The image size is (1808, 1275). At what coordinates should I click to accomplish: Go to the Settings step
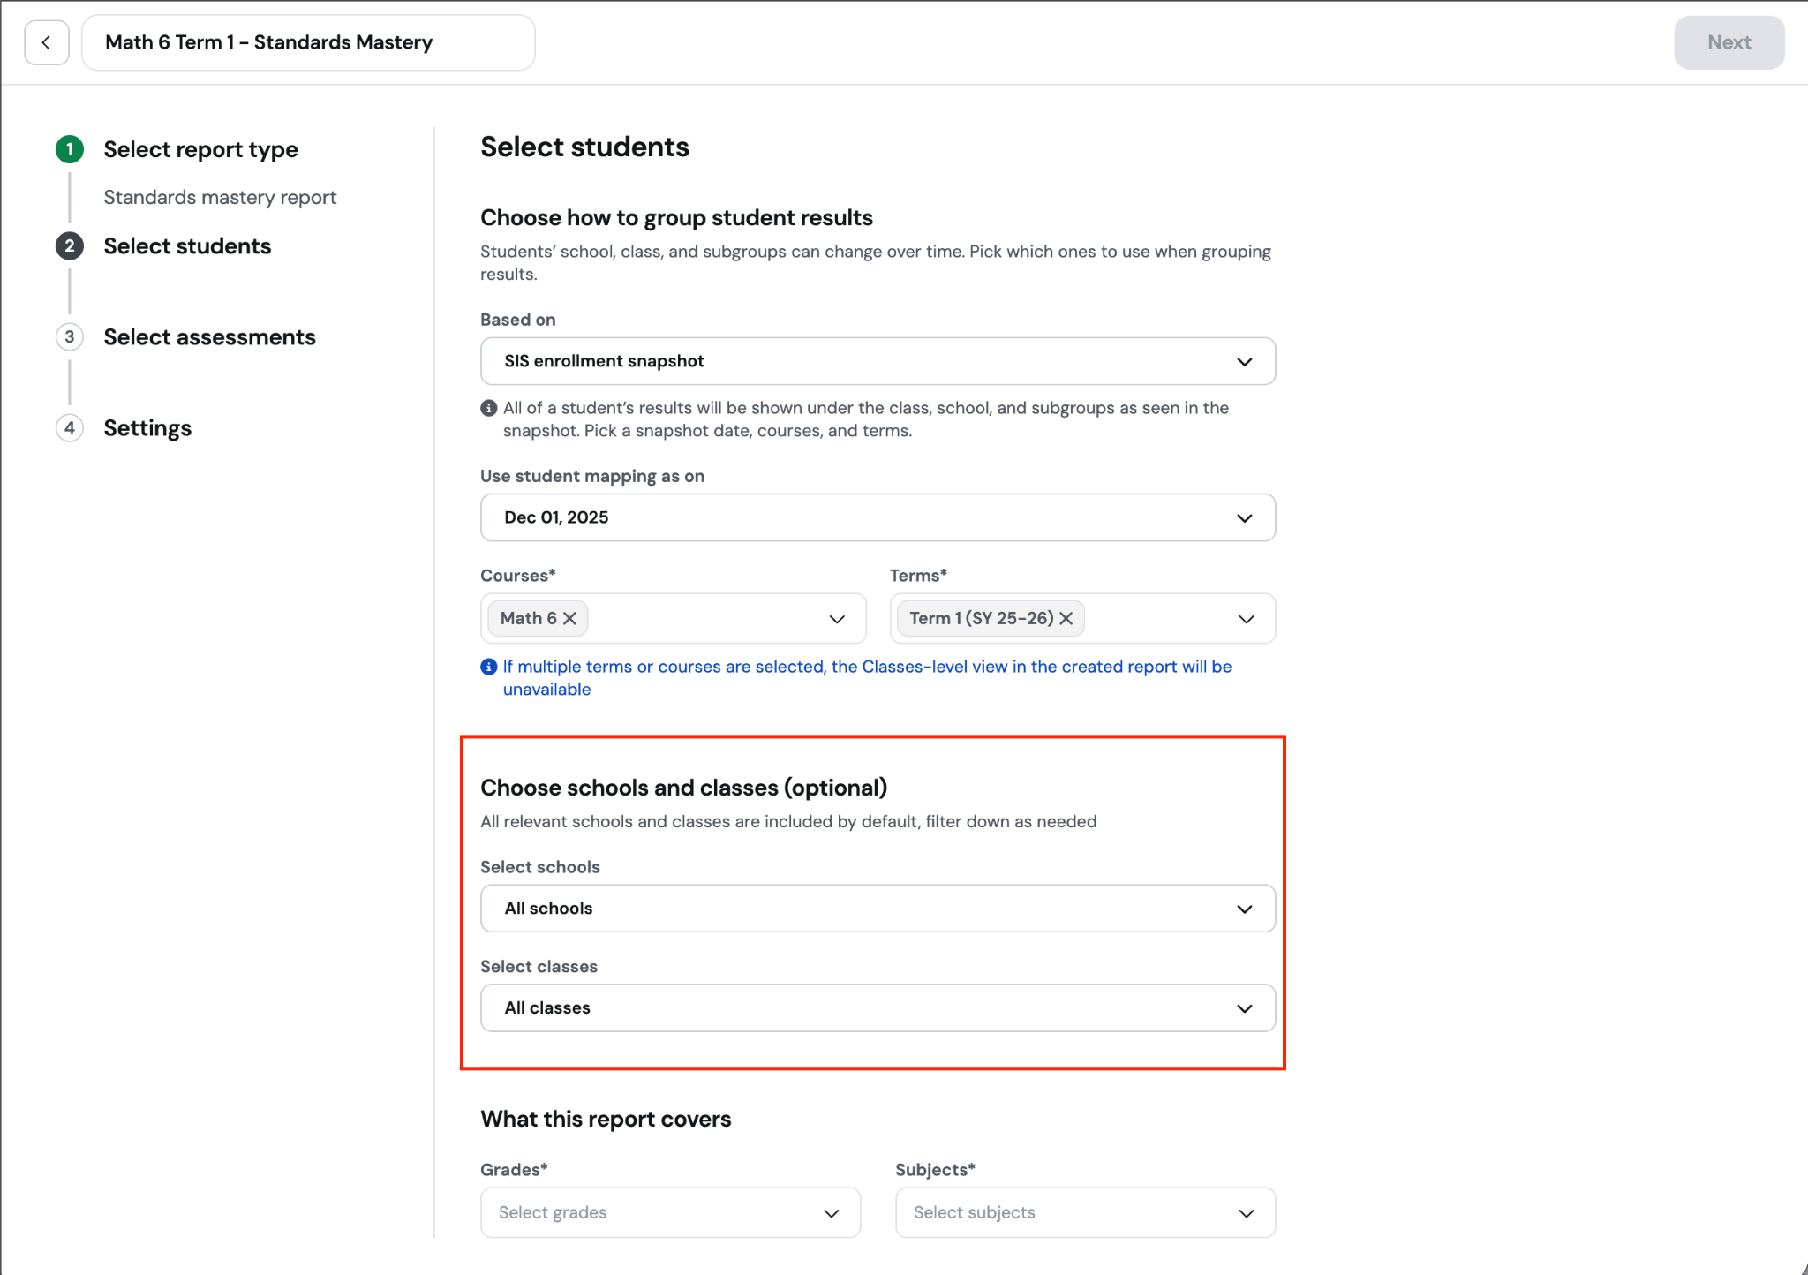(147, 428)
